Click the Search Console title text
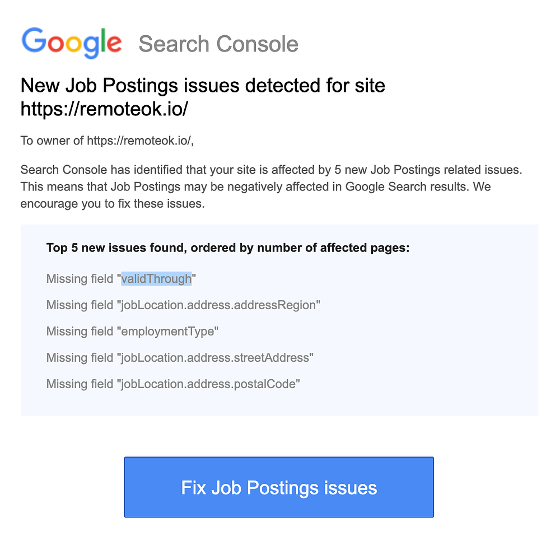This screenshot has width=560, height=560. point(218,44)
